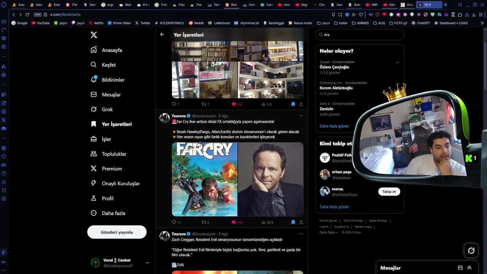Open the Noah Hawley portrait photo
This screenshot has width=487, height=274.
tap(271, 179)
